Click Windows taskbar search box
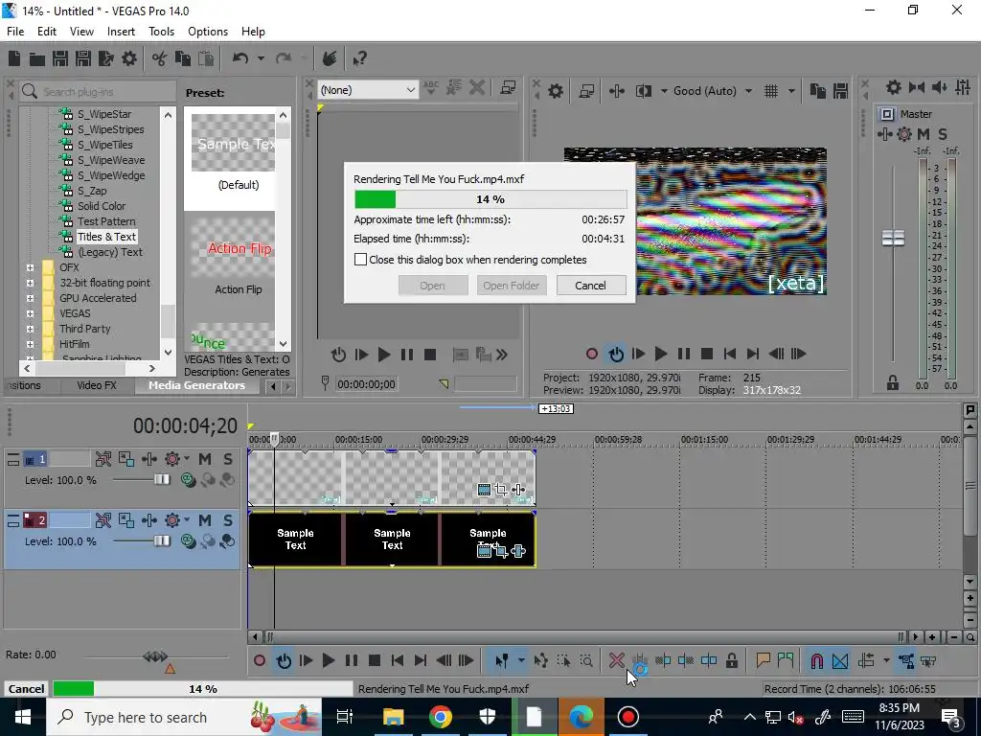 [183, 717]
